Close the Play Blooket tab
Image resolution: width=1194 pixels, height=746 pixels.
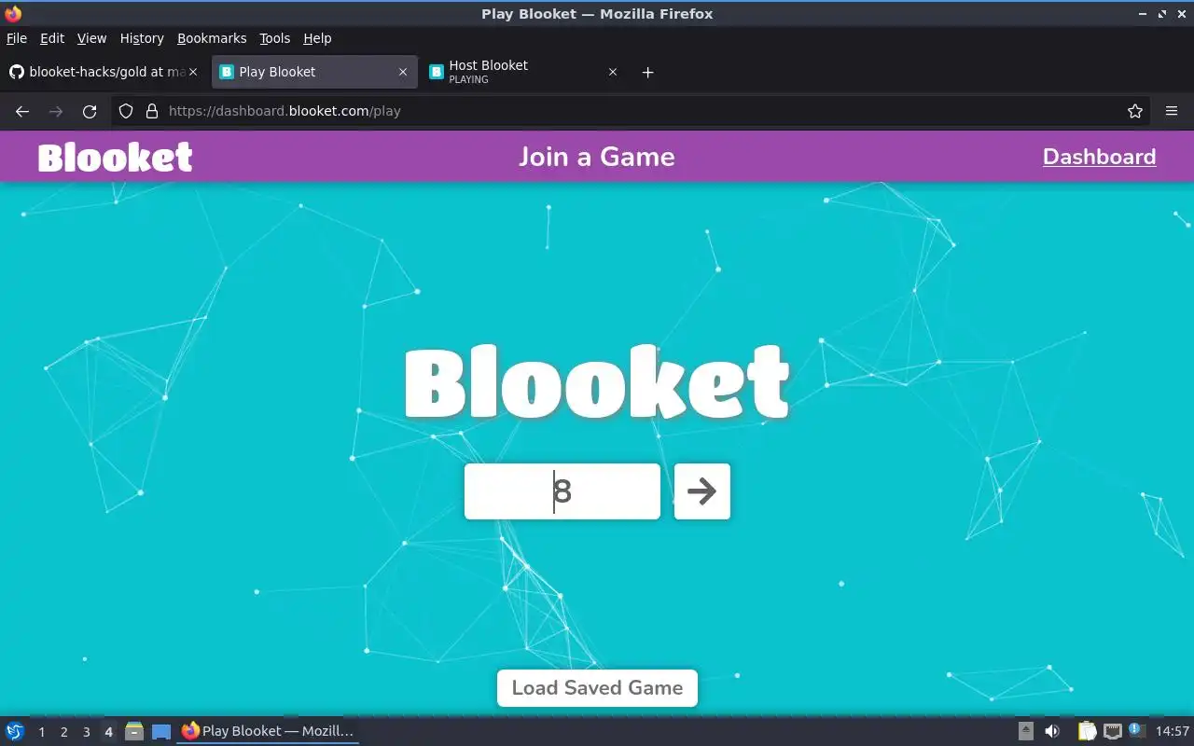pos(403,72)
